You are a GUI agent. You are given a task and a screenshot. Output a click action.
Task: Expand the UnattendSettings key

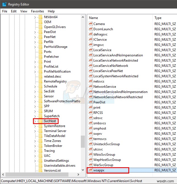[35, 161]
